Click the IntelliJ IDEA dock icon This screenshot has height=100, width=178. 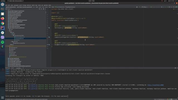click(3, 28)
